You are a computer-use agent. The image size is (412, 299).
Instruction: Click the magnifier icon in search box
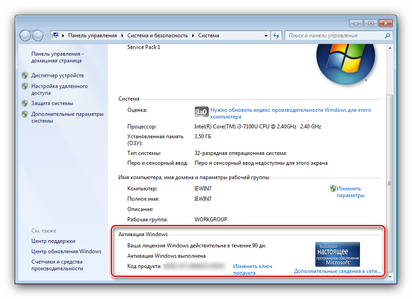(387, 35)
